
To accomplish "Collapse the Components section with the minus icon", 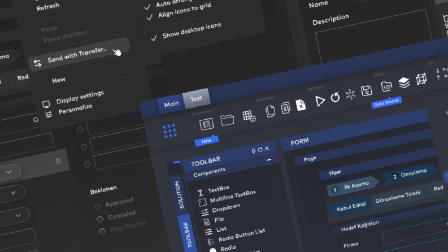I will point(269,160).
